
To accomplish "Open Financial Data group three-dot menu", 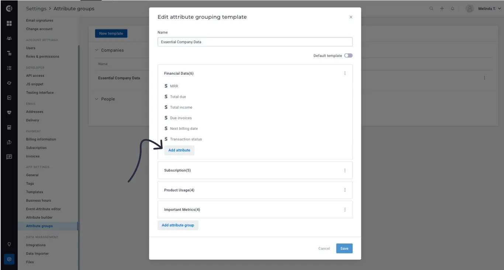I will click(x=345, y=73).
